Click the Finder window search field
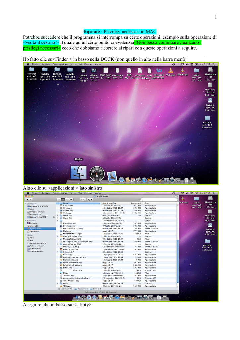Image resolution: width=240 pixels, height=340 pixels. (158, 199)
